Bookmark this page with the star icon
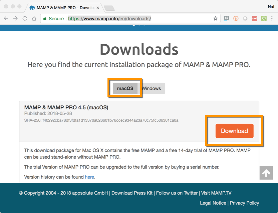 [215, 18]
